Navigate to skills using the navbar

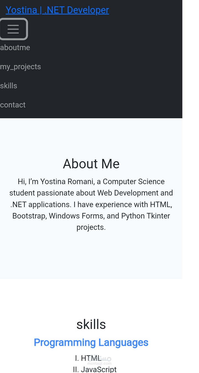[9, 86]
